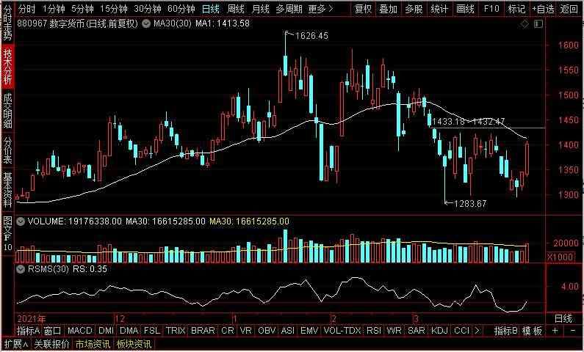Click the minus zoom-out button at bottom right
Viewport: 584px width, 352px height.
coord(573,331)
